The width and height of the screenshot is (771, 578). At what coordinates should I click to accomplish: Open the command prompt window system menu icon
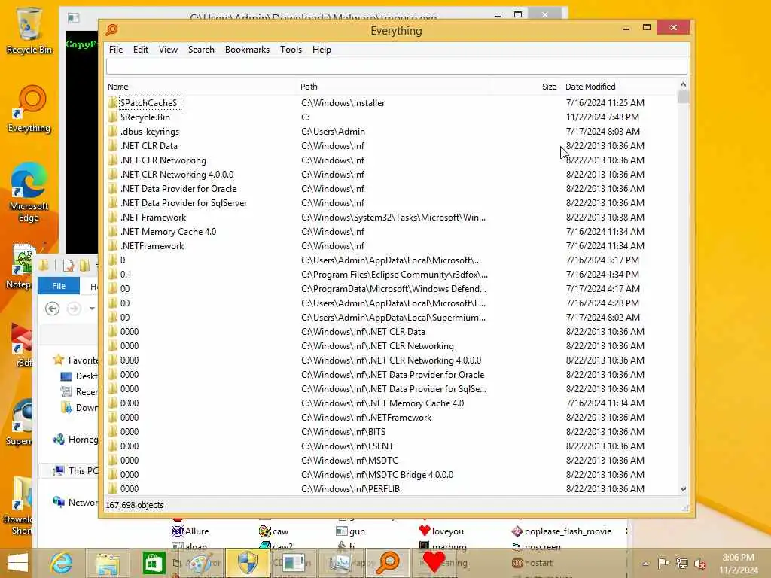[74, 18]
